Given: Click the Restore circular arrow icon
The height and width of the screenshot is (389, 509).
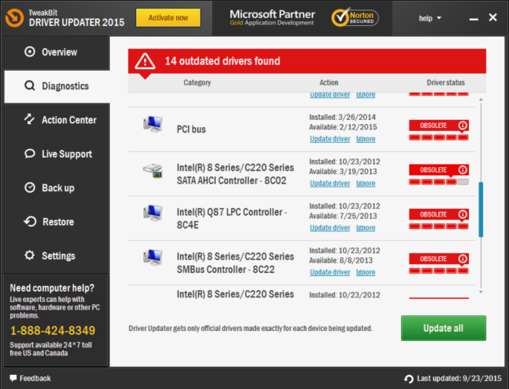Looking at the screenshot, I should click(x=30, y=222).
